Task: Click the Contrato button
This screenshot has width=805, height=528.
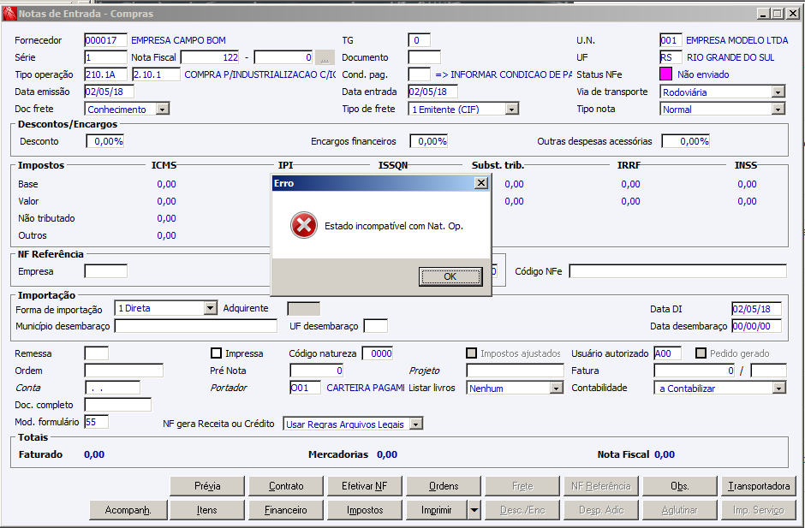Action: pos(286,486)
